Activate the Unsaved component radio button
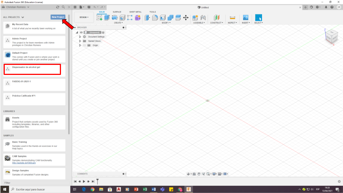 click(x=103, y=33)
